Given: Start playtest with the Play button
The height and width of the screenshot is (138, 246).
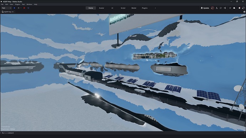Looking at the screenshot, I should pyautogui.click(x=14, y=8).
